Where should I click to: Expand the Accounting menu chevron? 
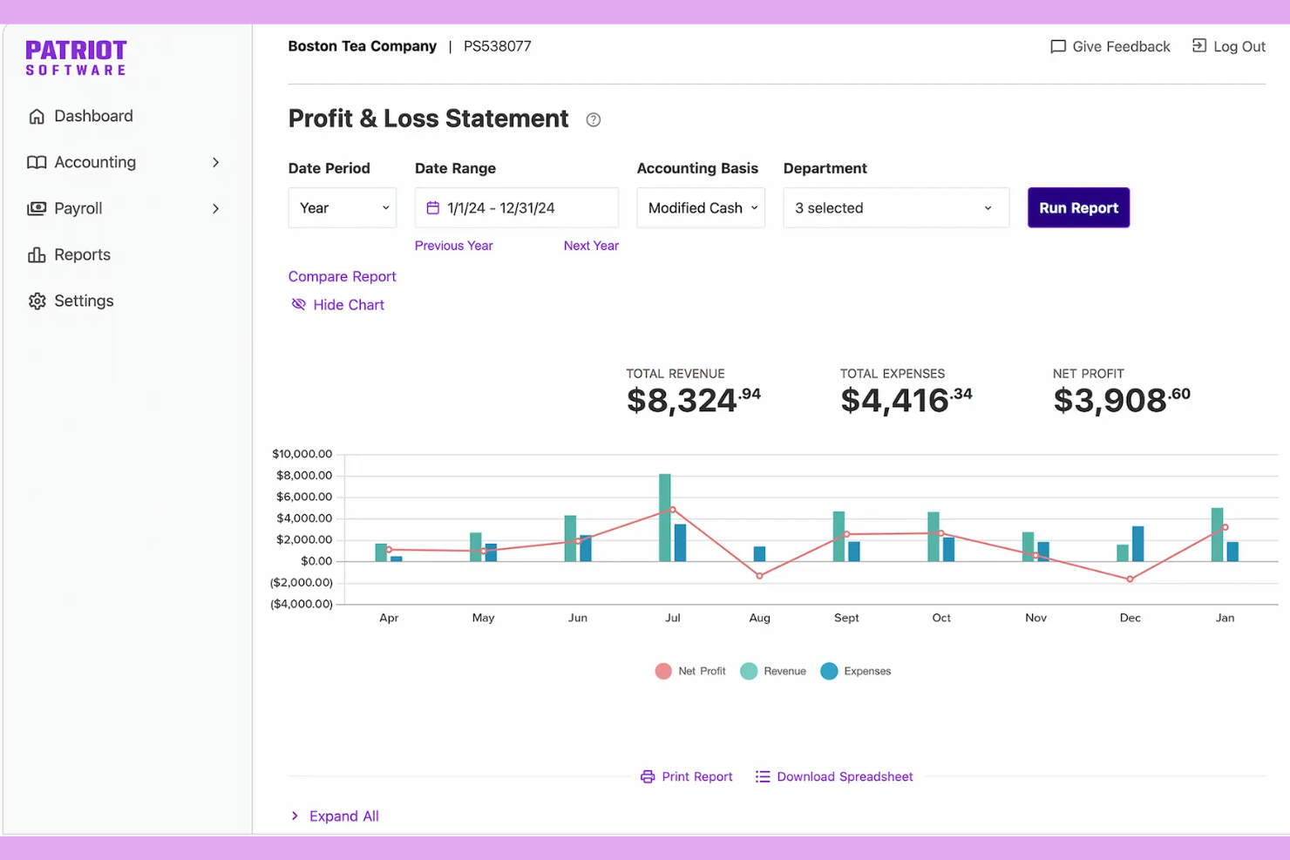tap(215, 162)
